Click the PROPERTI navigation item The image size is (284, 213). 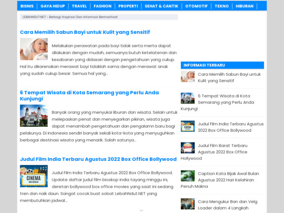pos(128,6)
